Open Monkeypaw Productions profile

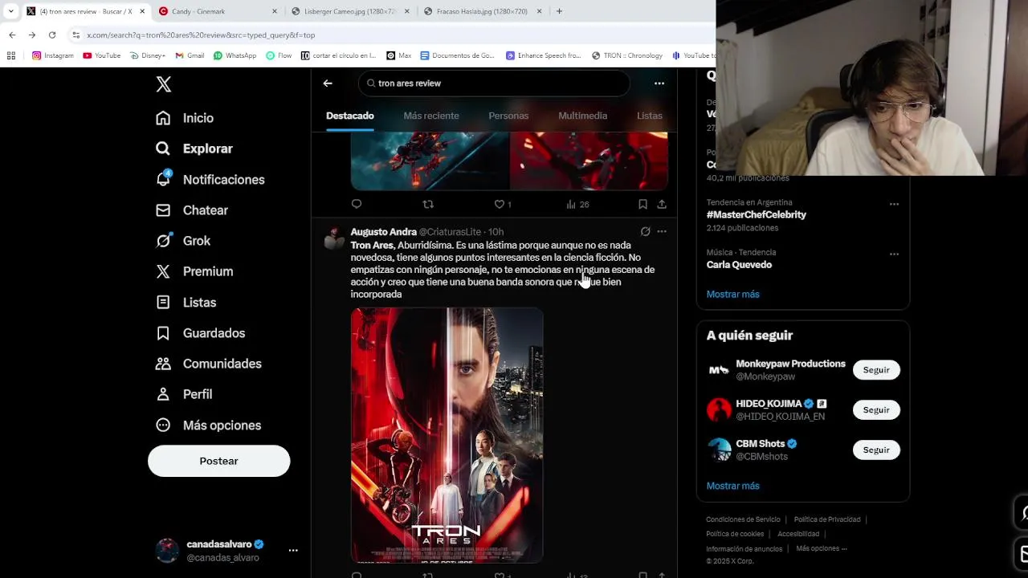click(790, 364)
